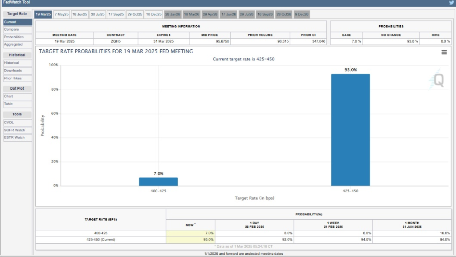Go to Downloads in the sidebar
Viewport: 456px width, 257px height.
click(17, 71)
